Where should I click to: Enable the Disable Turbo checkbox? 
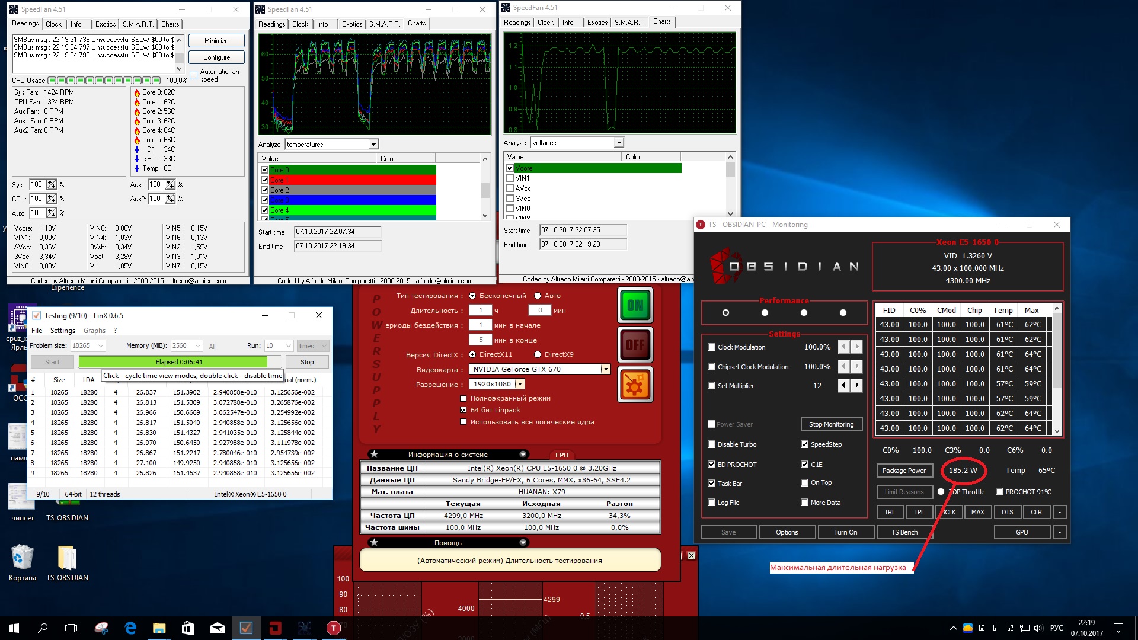tap(712, 444)
